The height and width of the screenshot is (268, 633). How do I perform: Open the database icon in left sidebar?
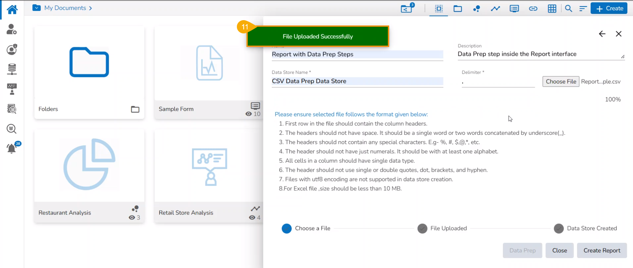pos(12,69)
